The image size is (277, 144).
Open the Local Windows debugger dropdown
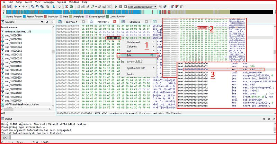[x=142, y=7]
